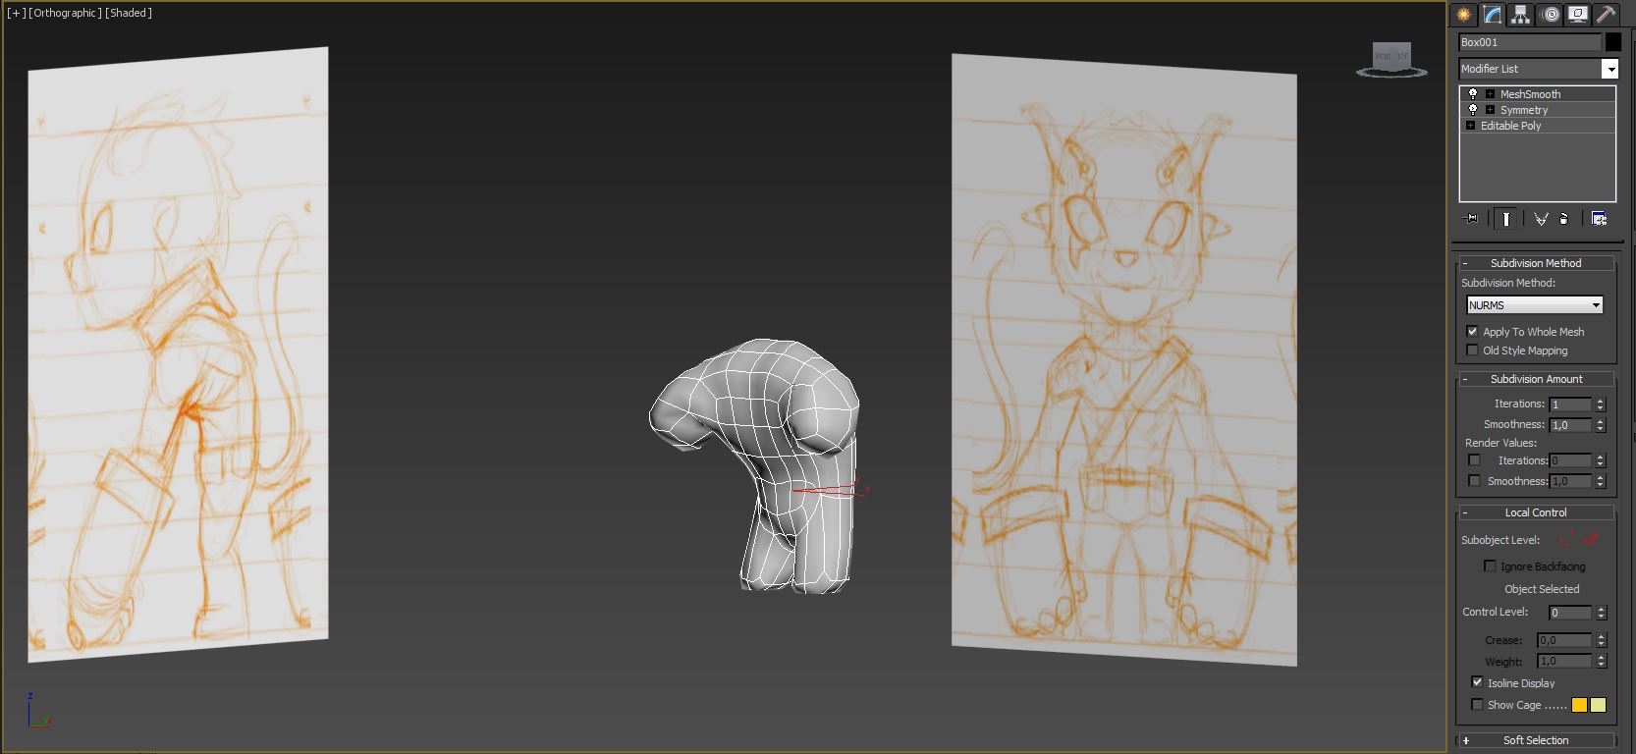The height and width of the screenshot is (754, 1636).
Task: Click the Pin Stack icon
Action: click(1470, 219)
